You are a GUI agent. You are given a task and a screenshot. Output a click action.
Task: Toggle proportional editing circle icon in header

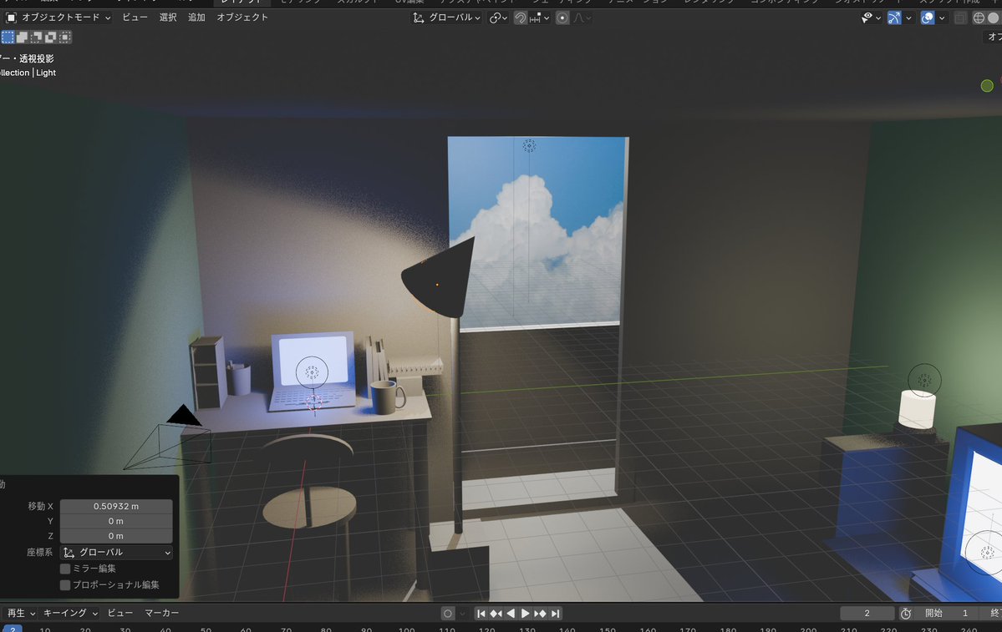(562, 18)
